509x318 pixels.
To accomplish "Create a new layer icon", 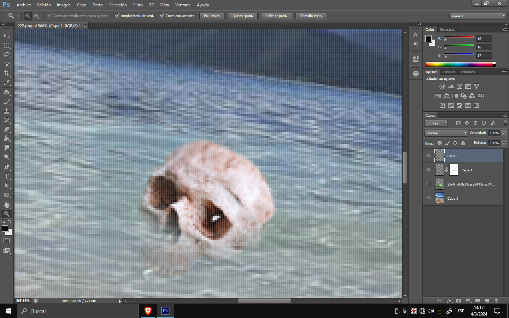I will pyautogui.click(x=487, y=301).
